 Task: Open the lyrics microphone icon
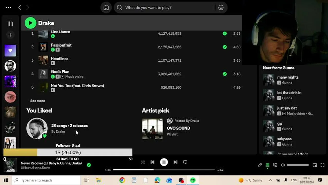[260, 165]
